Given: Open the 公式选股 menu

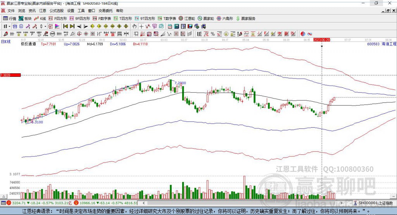Looking at the screenshot, I should [x=57, y=10].
